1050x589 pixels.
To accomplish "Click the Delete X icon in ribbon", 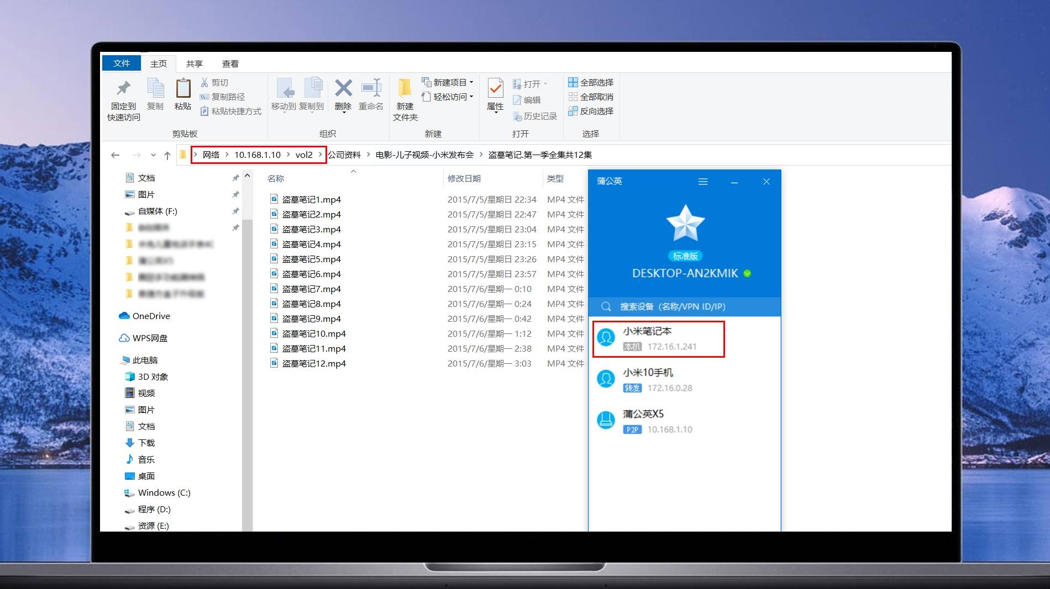I will coord(343,88).
